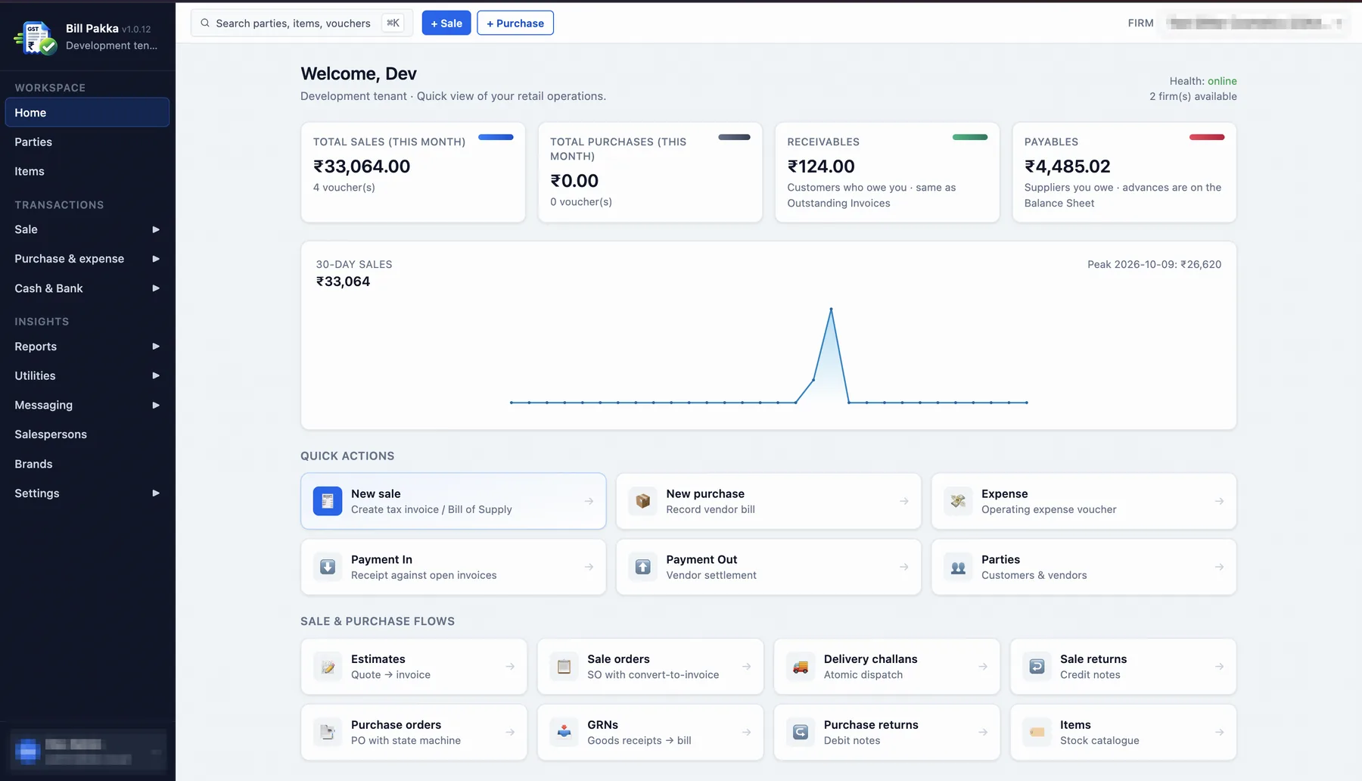Click the Delivery challans truck icon
This screenshot has height=781, width=1362.
click(801, 667)
